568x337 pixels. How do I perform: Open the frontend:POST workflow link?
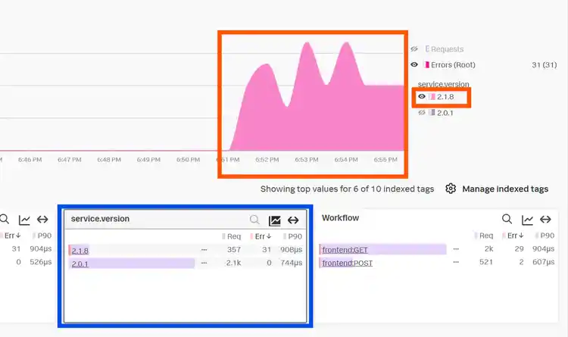pyautogui.click(x=348, y=264)
